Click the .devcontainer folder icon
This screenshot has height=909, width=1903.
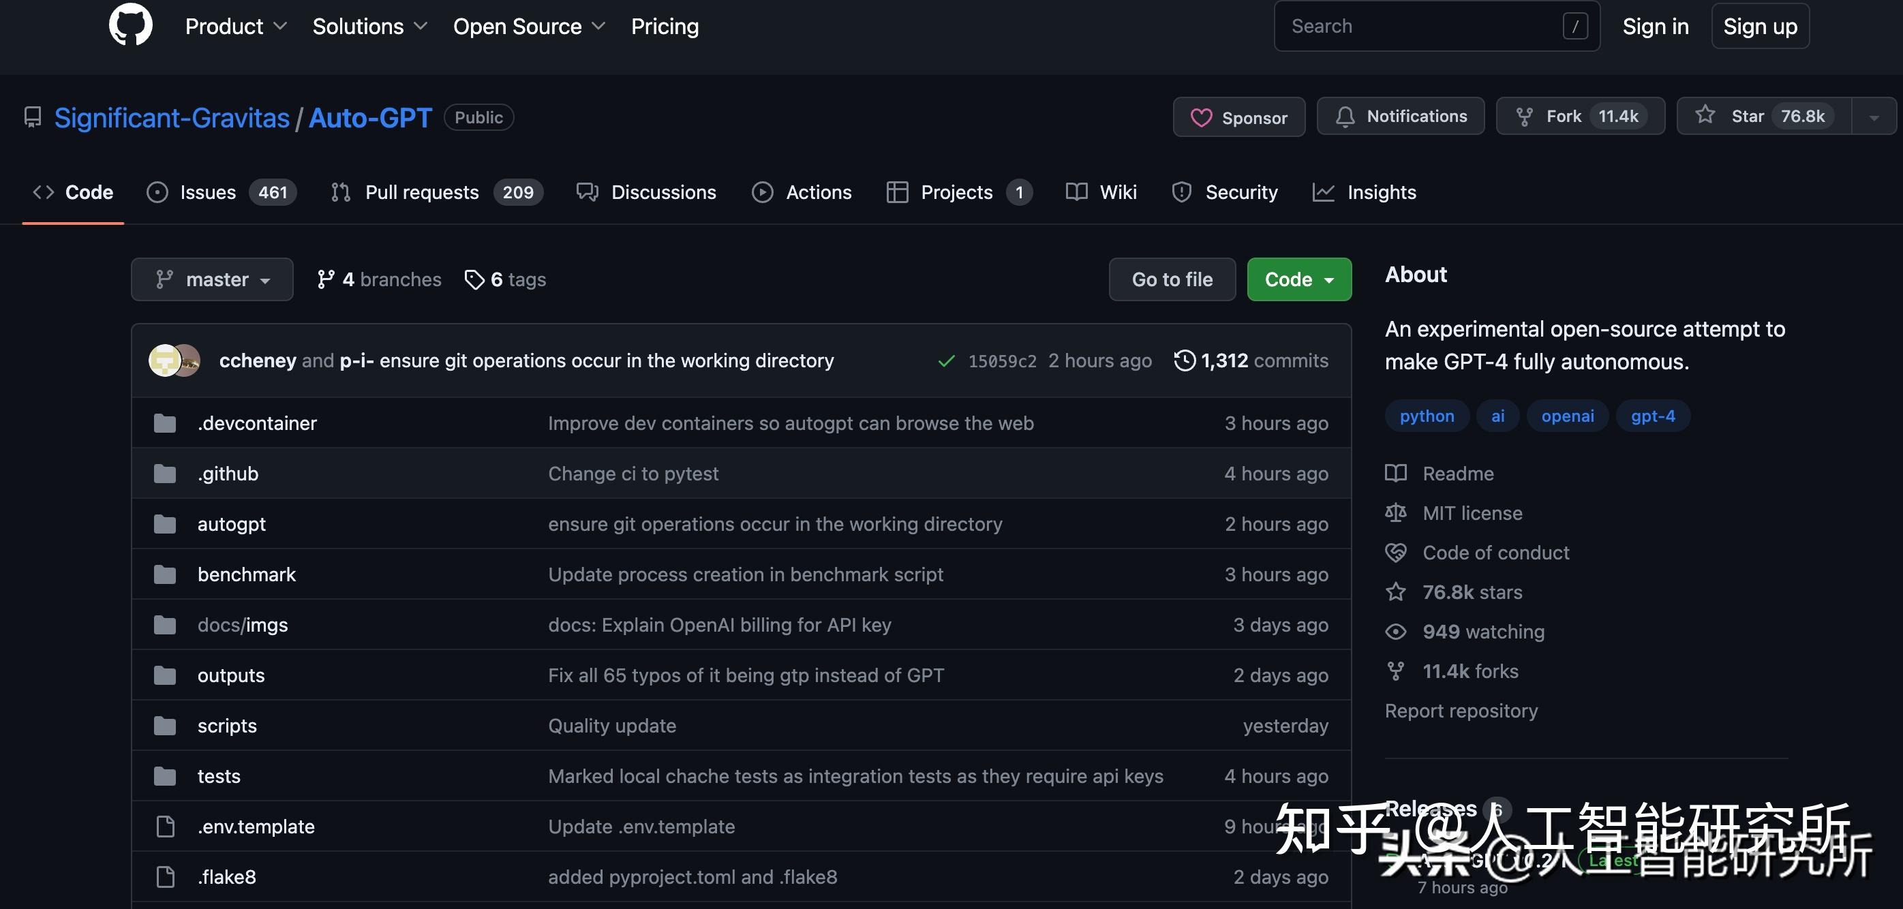pos(165,423)
